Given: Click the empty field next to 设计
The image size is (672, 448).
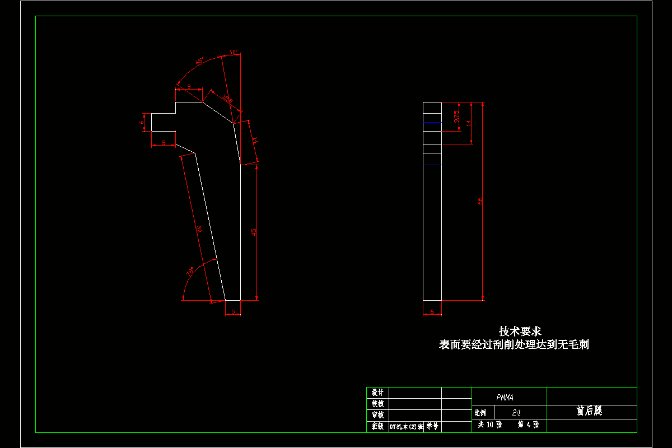Looking at the screenshot, I should click(415, 393).
